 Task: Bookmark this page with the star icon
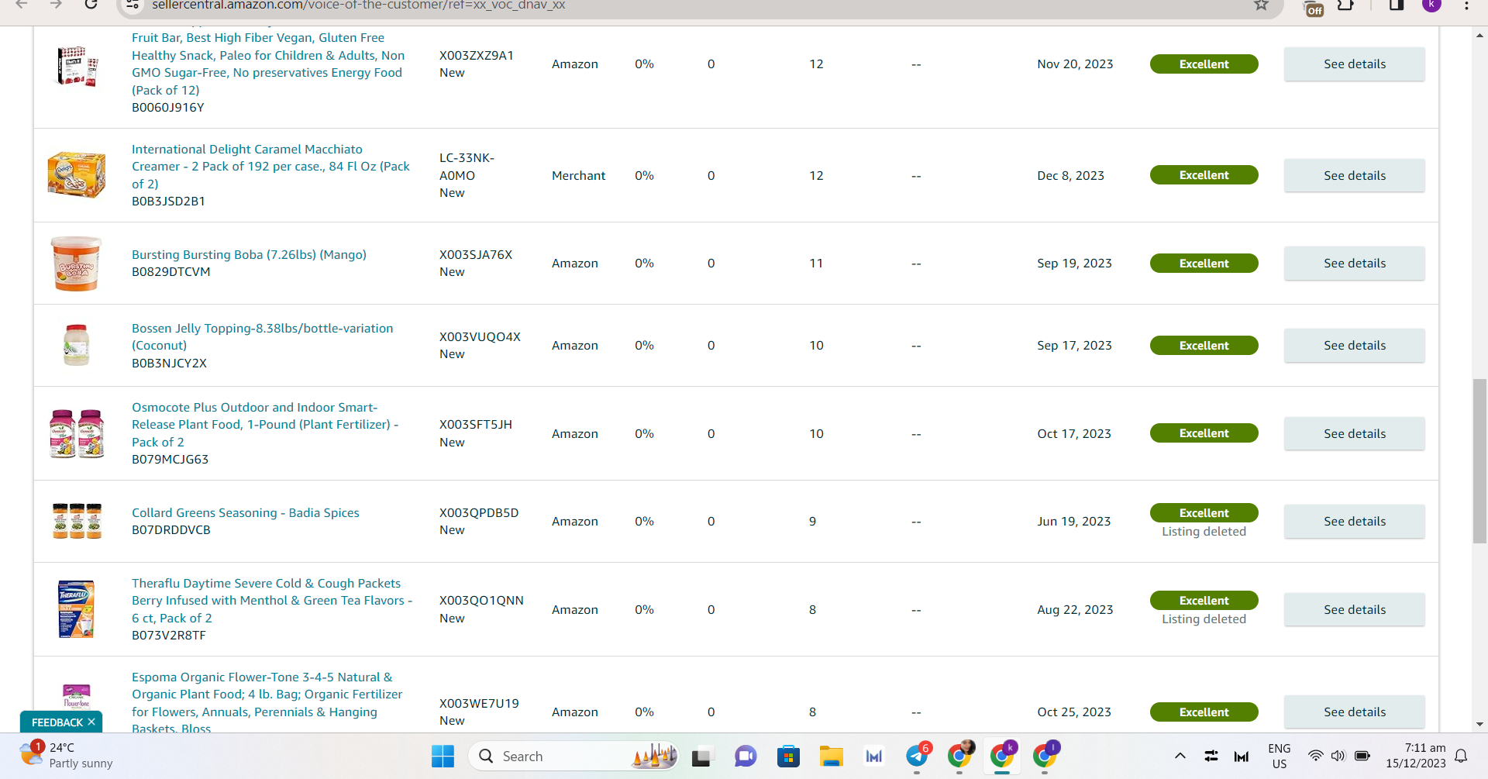click(1262, 5)
